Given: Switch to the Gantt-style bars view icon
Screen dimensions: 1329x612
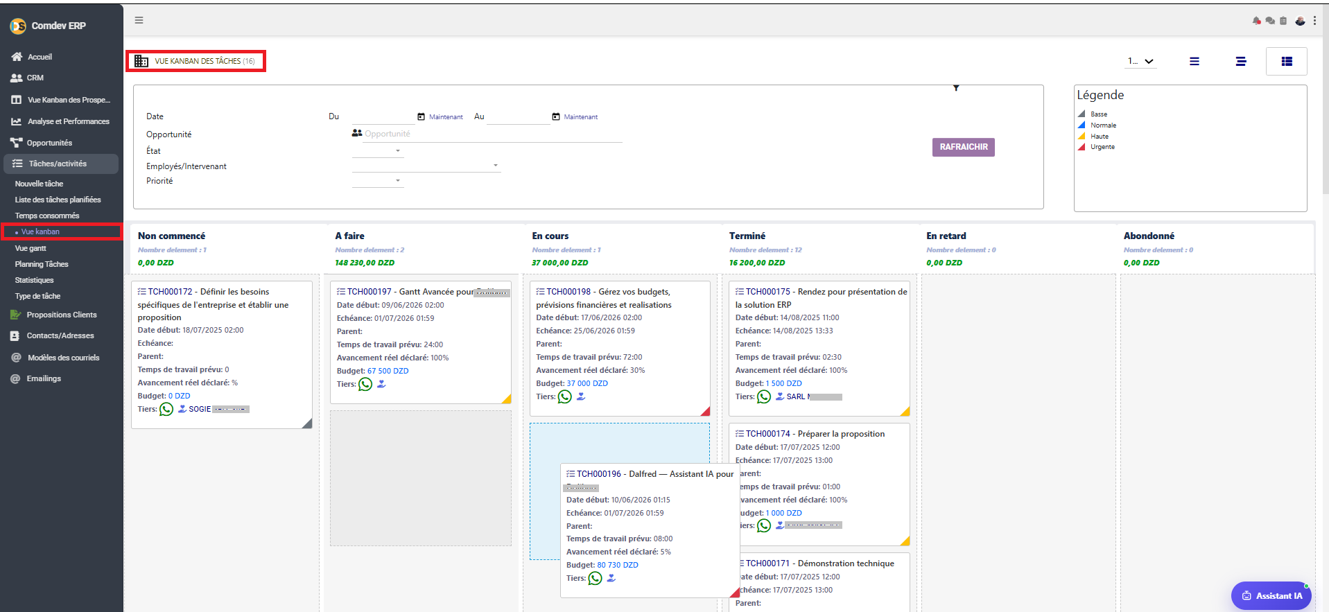Looking at the screenshot, I should pyautogui.click(x=1241, y=61).
